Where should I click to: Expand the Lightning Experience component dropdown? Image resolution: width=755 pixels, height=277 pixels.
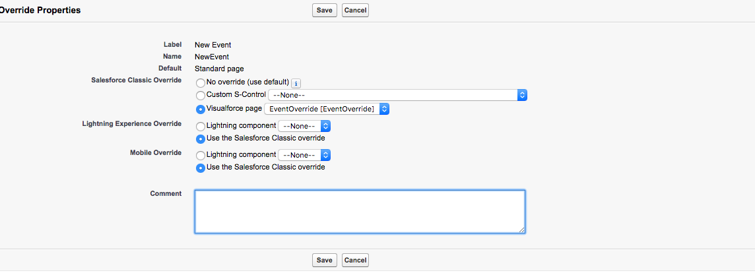[304, 125]
